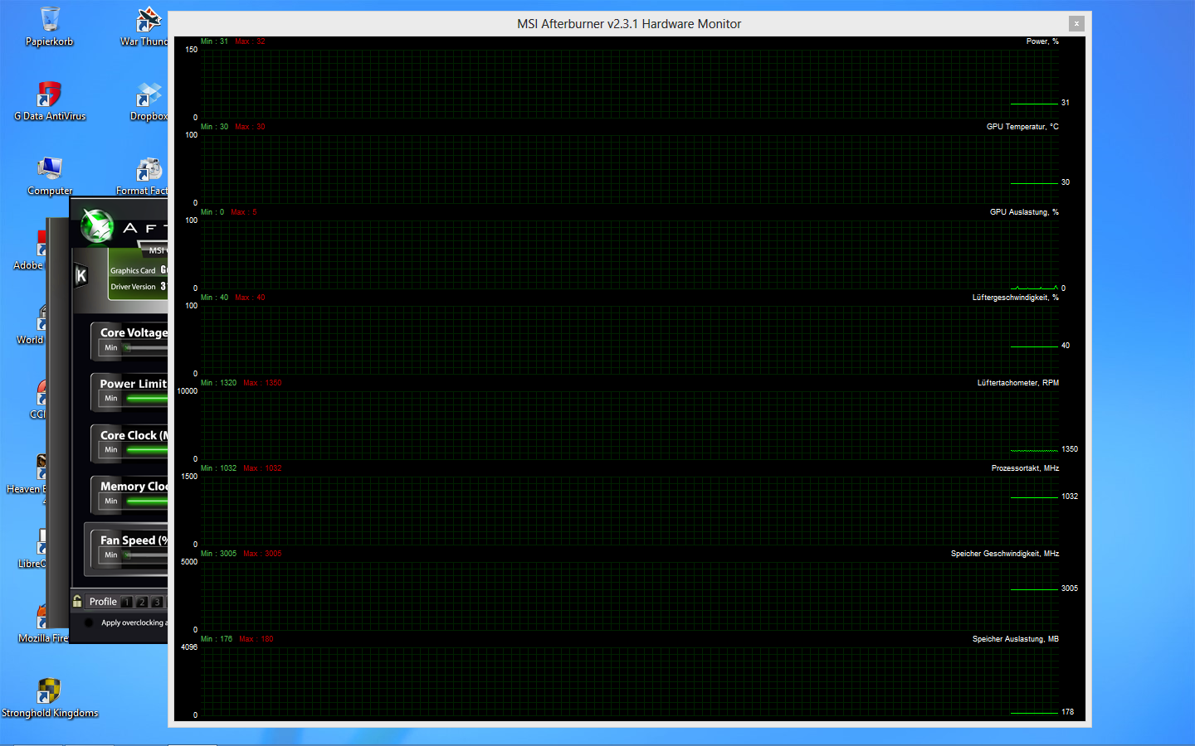Click the Afterburner logo emblem
Image resolution: width=1195 pixels, height=746 pixels.
click(97, 225)
